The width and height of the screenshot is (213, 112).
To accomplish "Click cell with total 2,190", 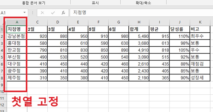I will [x=139, y=78].
